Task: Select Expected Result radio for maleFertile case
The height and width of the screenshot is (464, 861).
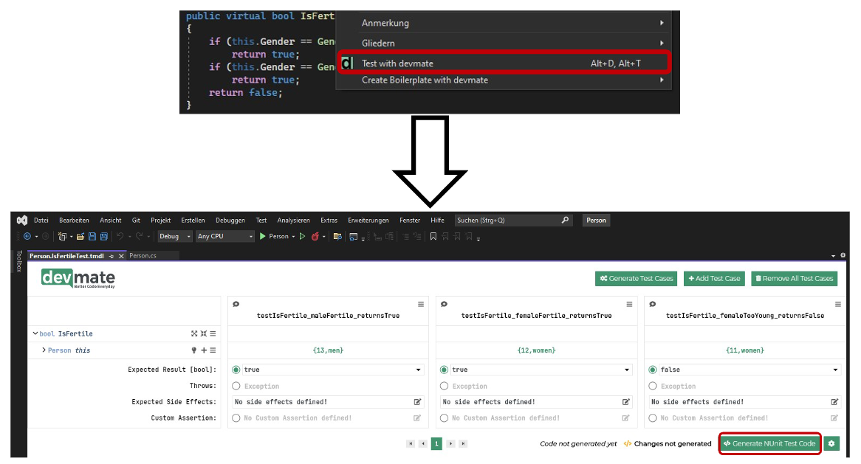Action: pos(236,370)
